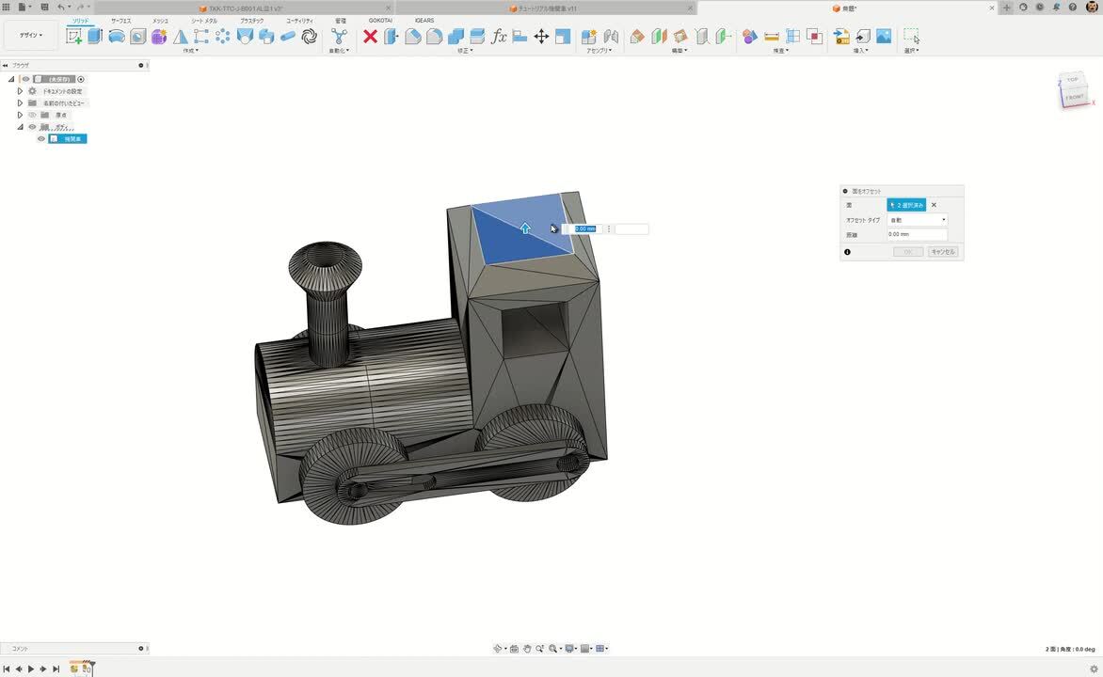Open the new design tab plus button
Viewport: 1103px width, 677px height.
click(x=1007, y=8)
